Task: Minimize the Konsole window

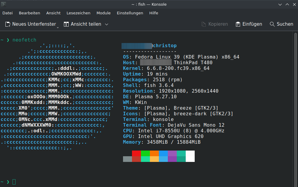Action: coord(280,4)
